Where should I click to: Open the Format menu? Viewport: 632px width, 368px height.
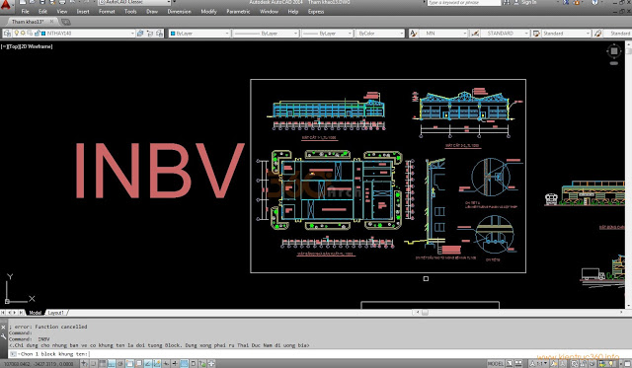pos(107,12)
